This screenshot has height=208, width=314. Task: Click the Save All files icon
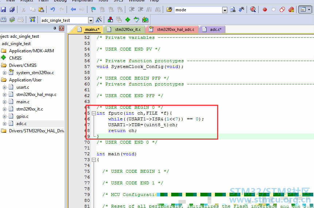tap(12, 9)
